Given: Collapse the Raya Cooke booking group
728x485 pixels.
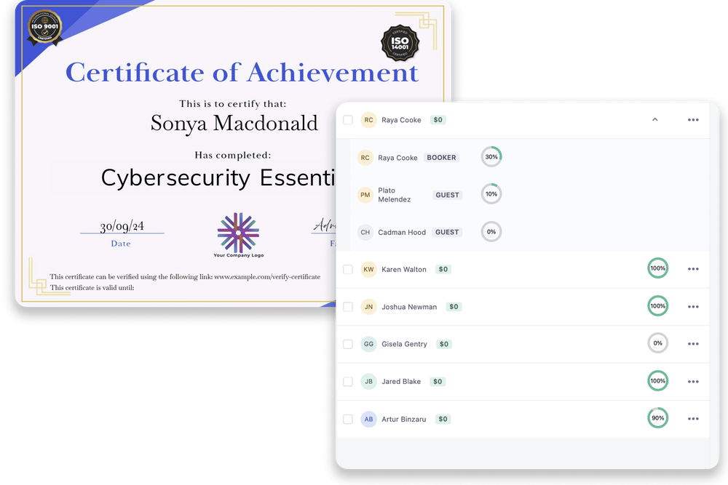Looking at the screenshot, I should (x=654, y=120).
